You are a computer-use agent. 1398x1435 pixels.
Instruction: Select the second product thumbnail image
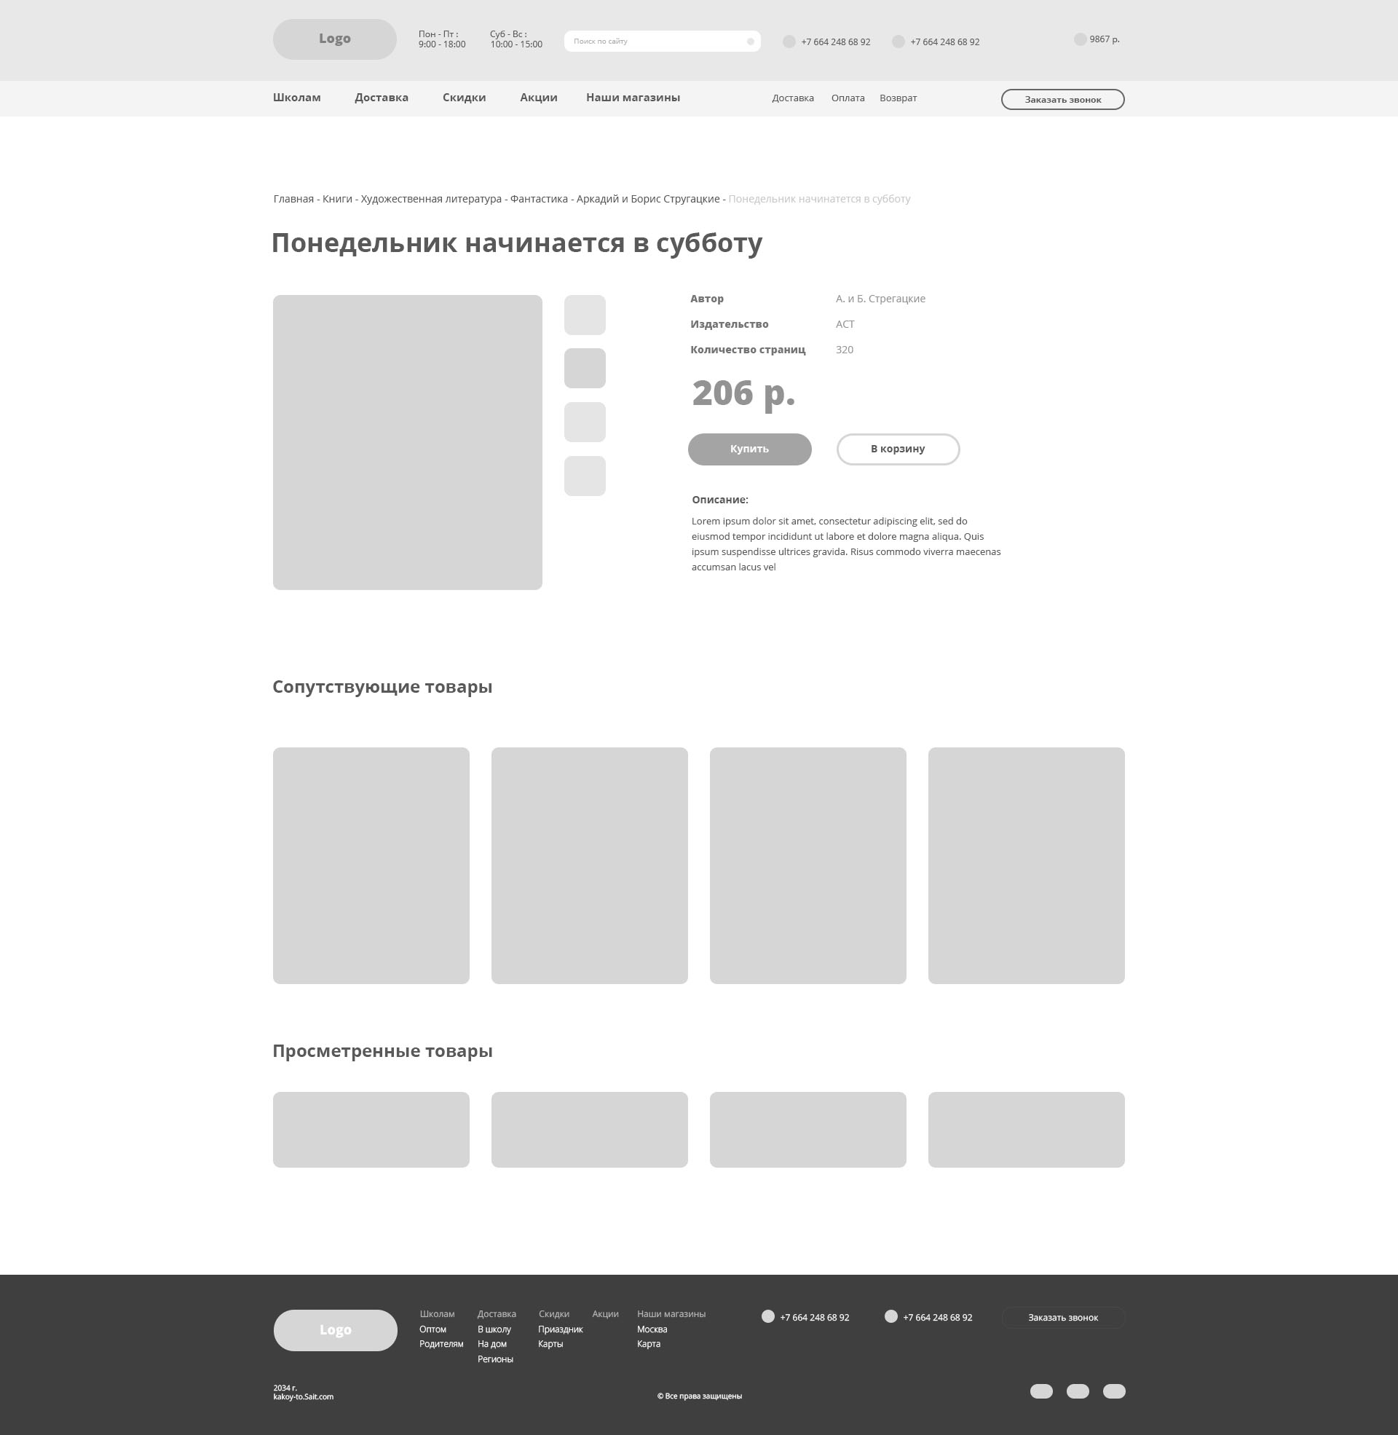point(585,368)
